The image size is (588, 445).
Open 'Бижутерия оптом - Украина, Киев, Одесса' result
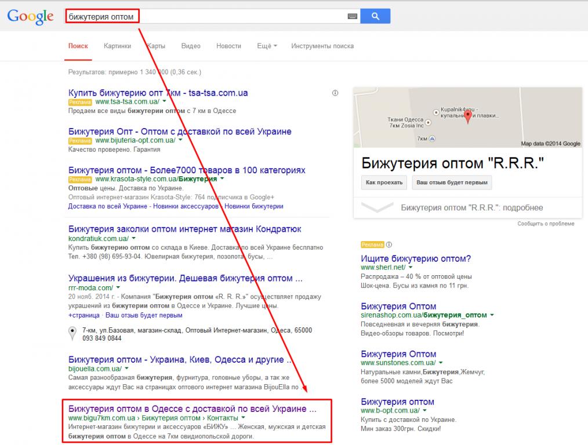[x=180, y=360]
